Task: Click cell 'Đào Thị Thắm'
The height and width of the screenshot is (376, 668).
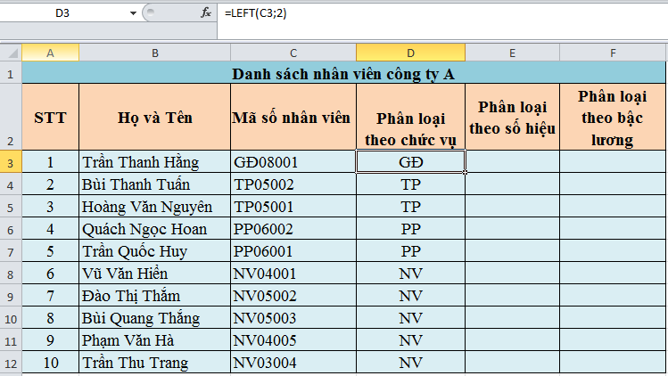Action: (x=154, y=296)
